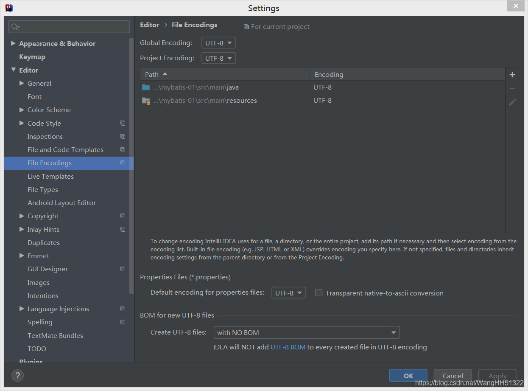Image resolution: width=528 pixels, height=391 pixels.
Task: Click project-level icon next to Inspections
Action: click(x=123, y=136)
